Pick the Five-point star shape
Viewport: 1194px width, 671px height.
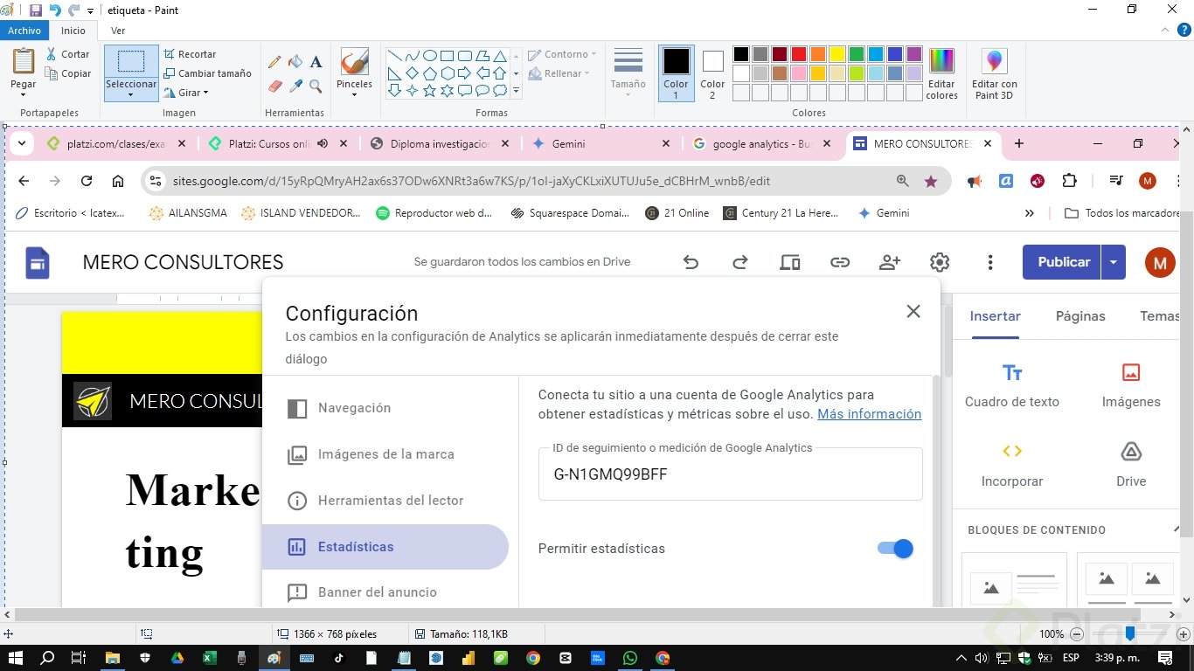coord(430,90)
